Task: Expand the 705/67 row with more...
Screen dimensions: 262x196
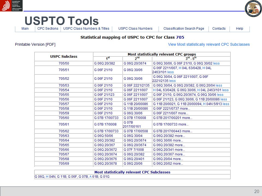Action: click(x=180, y=154)
